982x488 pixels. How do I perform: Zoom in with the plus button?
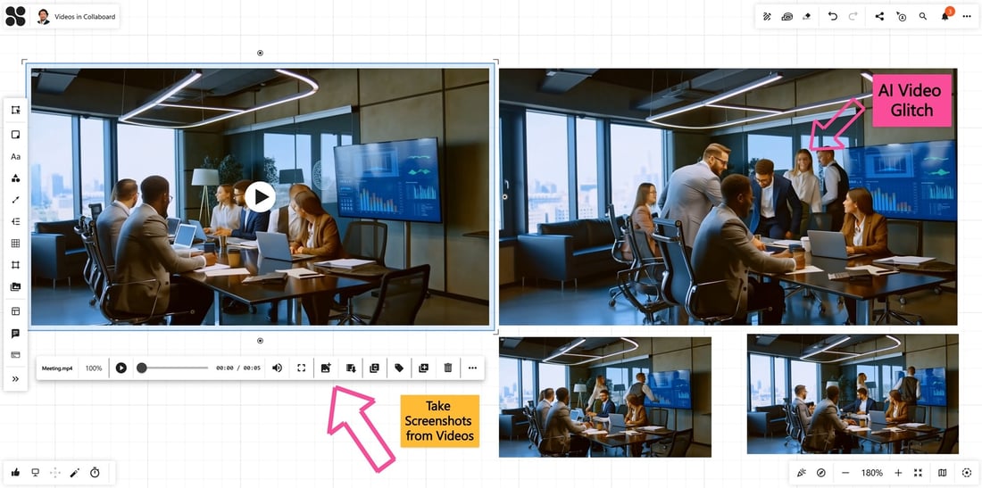click(898, 473)
